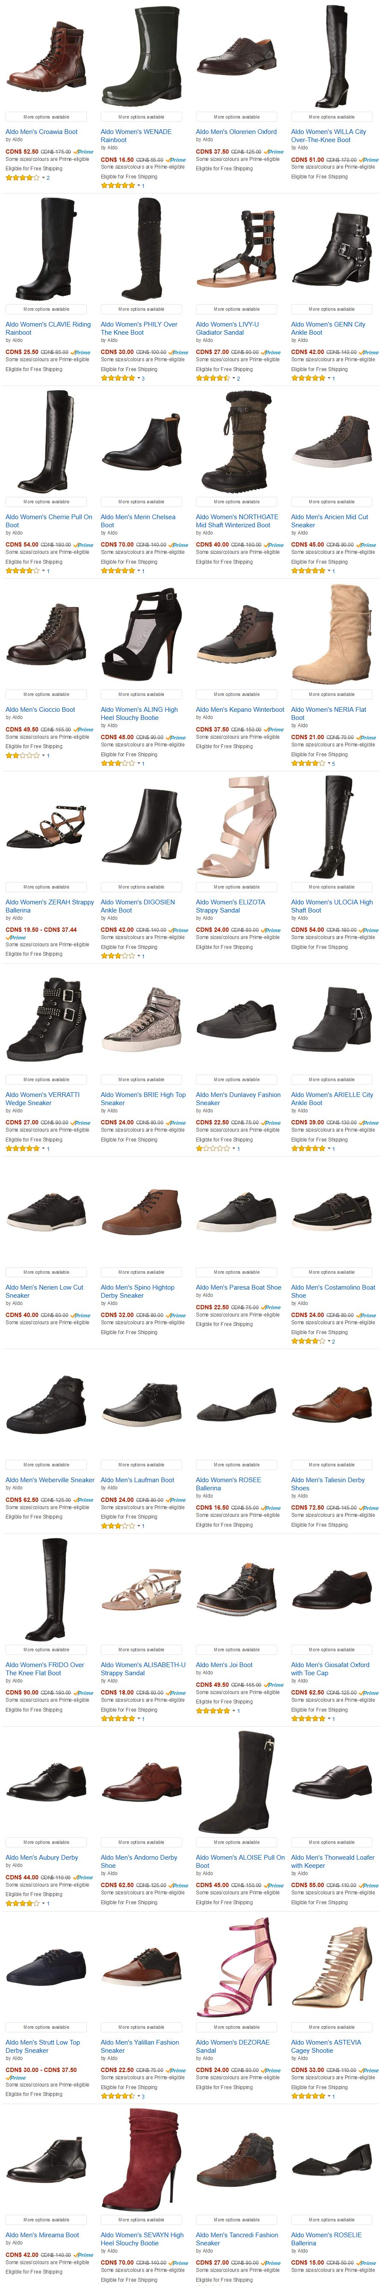This screenshot has width=379, height=2286.
Task: Click More options available under the ELIZOTA sandal image
Action: (236, 887)
